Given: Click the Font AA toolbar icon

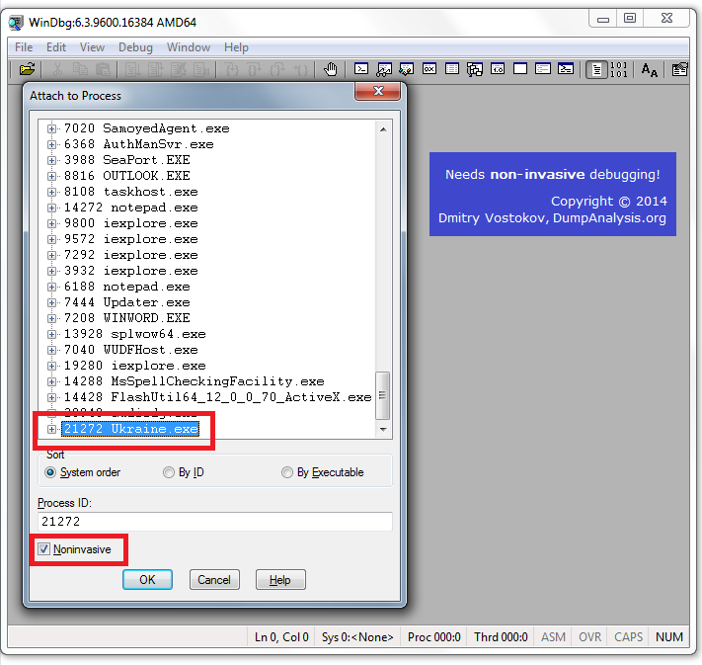Looking at the screenshot, I should 649,70.
